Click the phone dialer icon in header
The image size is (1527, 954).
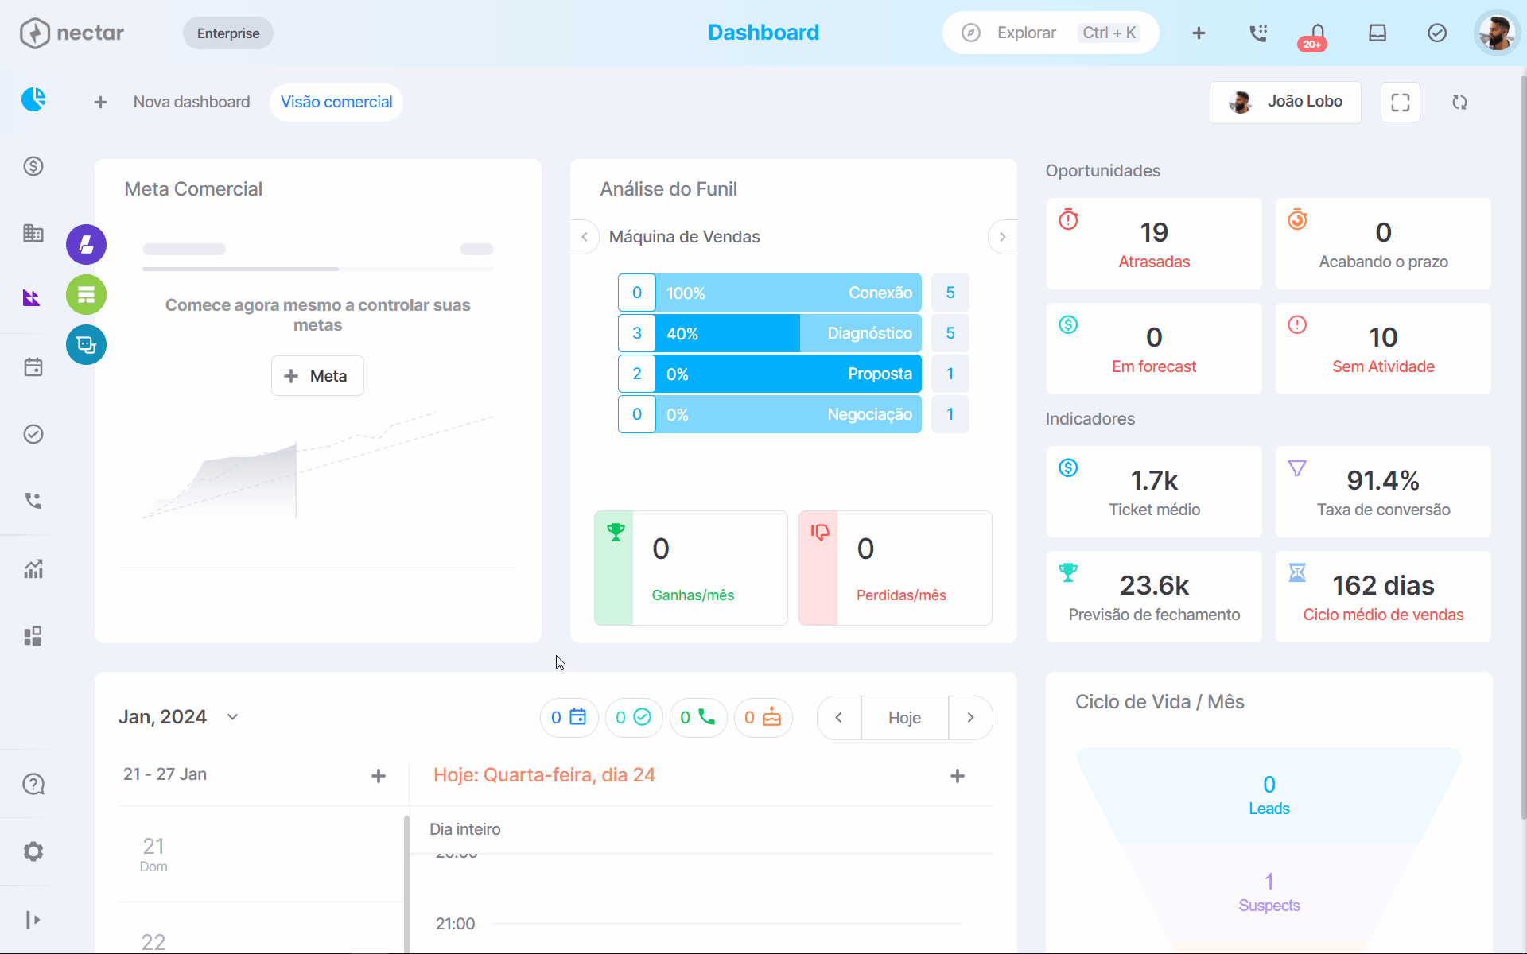pyautogui.click(x=1258, y=33)
